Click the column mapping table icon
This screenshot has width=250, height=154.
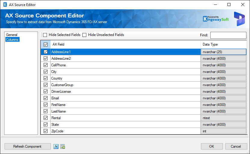tap(63, 146)
